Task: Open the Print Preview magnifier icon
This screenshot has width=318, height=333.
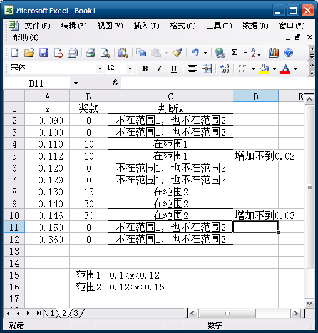Action: point(105,53)
